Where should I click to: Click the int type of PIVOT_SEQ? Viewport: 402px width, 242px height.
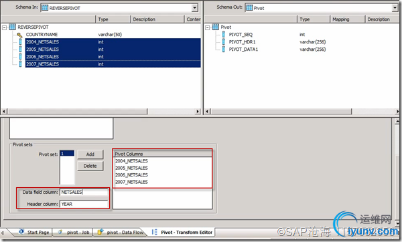302,35
